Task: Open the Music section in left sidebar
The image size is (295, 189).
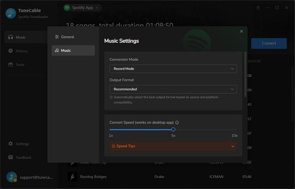Action: 26,37
